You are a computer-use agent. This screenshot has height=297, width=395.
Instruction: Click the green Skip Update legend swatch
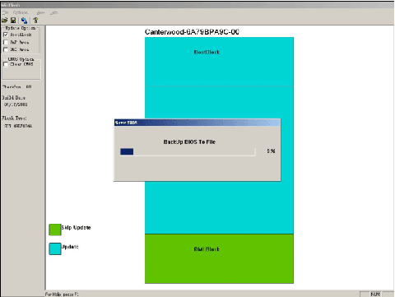55,230
